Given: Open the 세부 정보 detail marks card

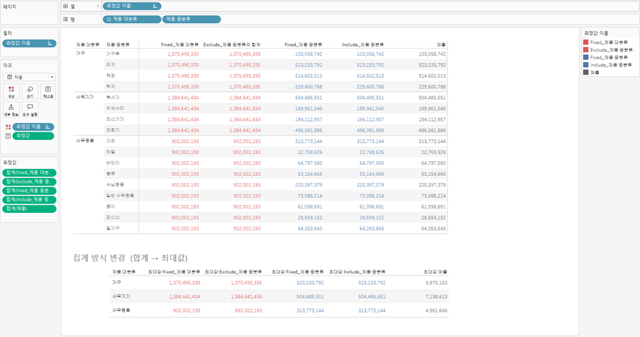Looking at the screenshot, I should pyautogui.click(x=11, y=110).
